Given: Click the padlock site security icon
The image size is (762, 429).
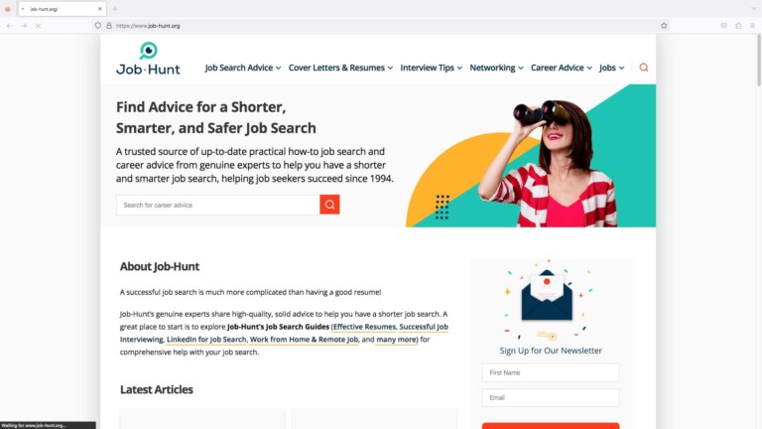Looking at the screenshot, I should point(109,26).
